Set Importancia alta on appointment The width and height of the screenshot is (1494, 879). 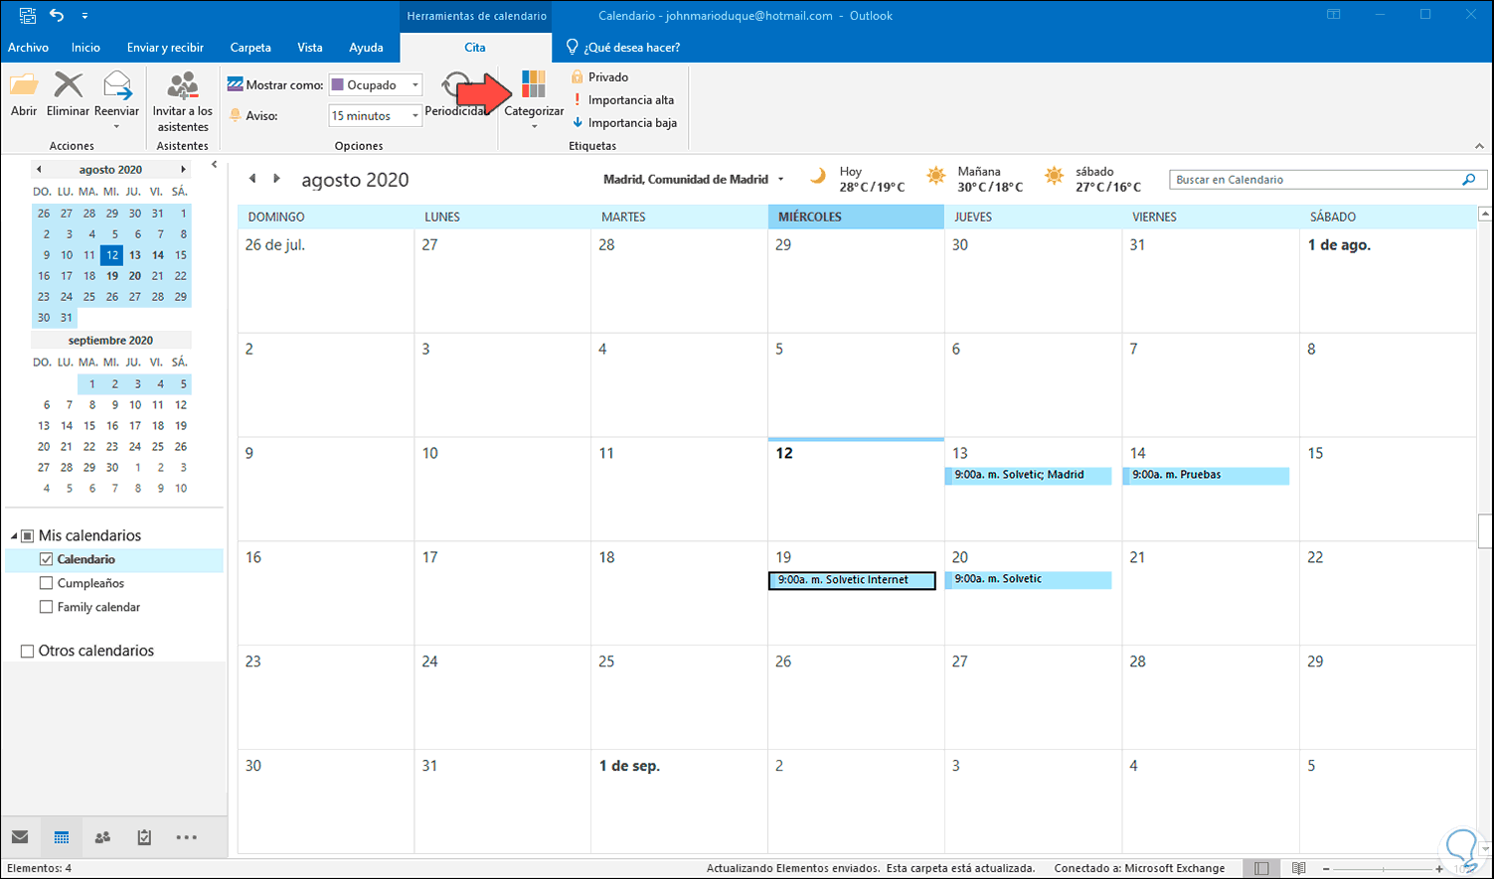point(623,100)
